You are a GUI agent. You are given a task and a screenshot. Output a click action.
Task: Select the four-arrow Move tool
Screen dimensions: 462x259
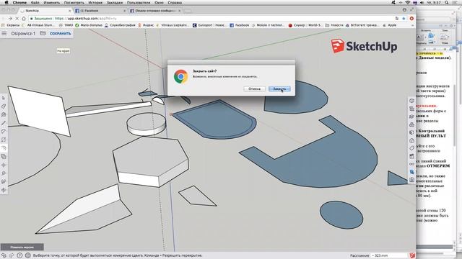[x=4, y=165]
